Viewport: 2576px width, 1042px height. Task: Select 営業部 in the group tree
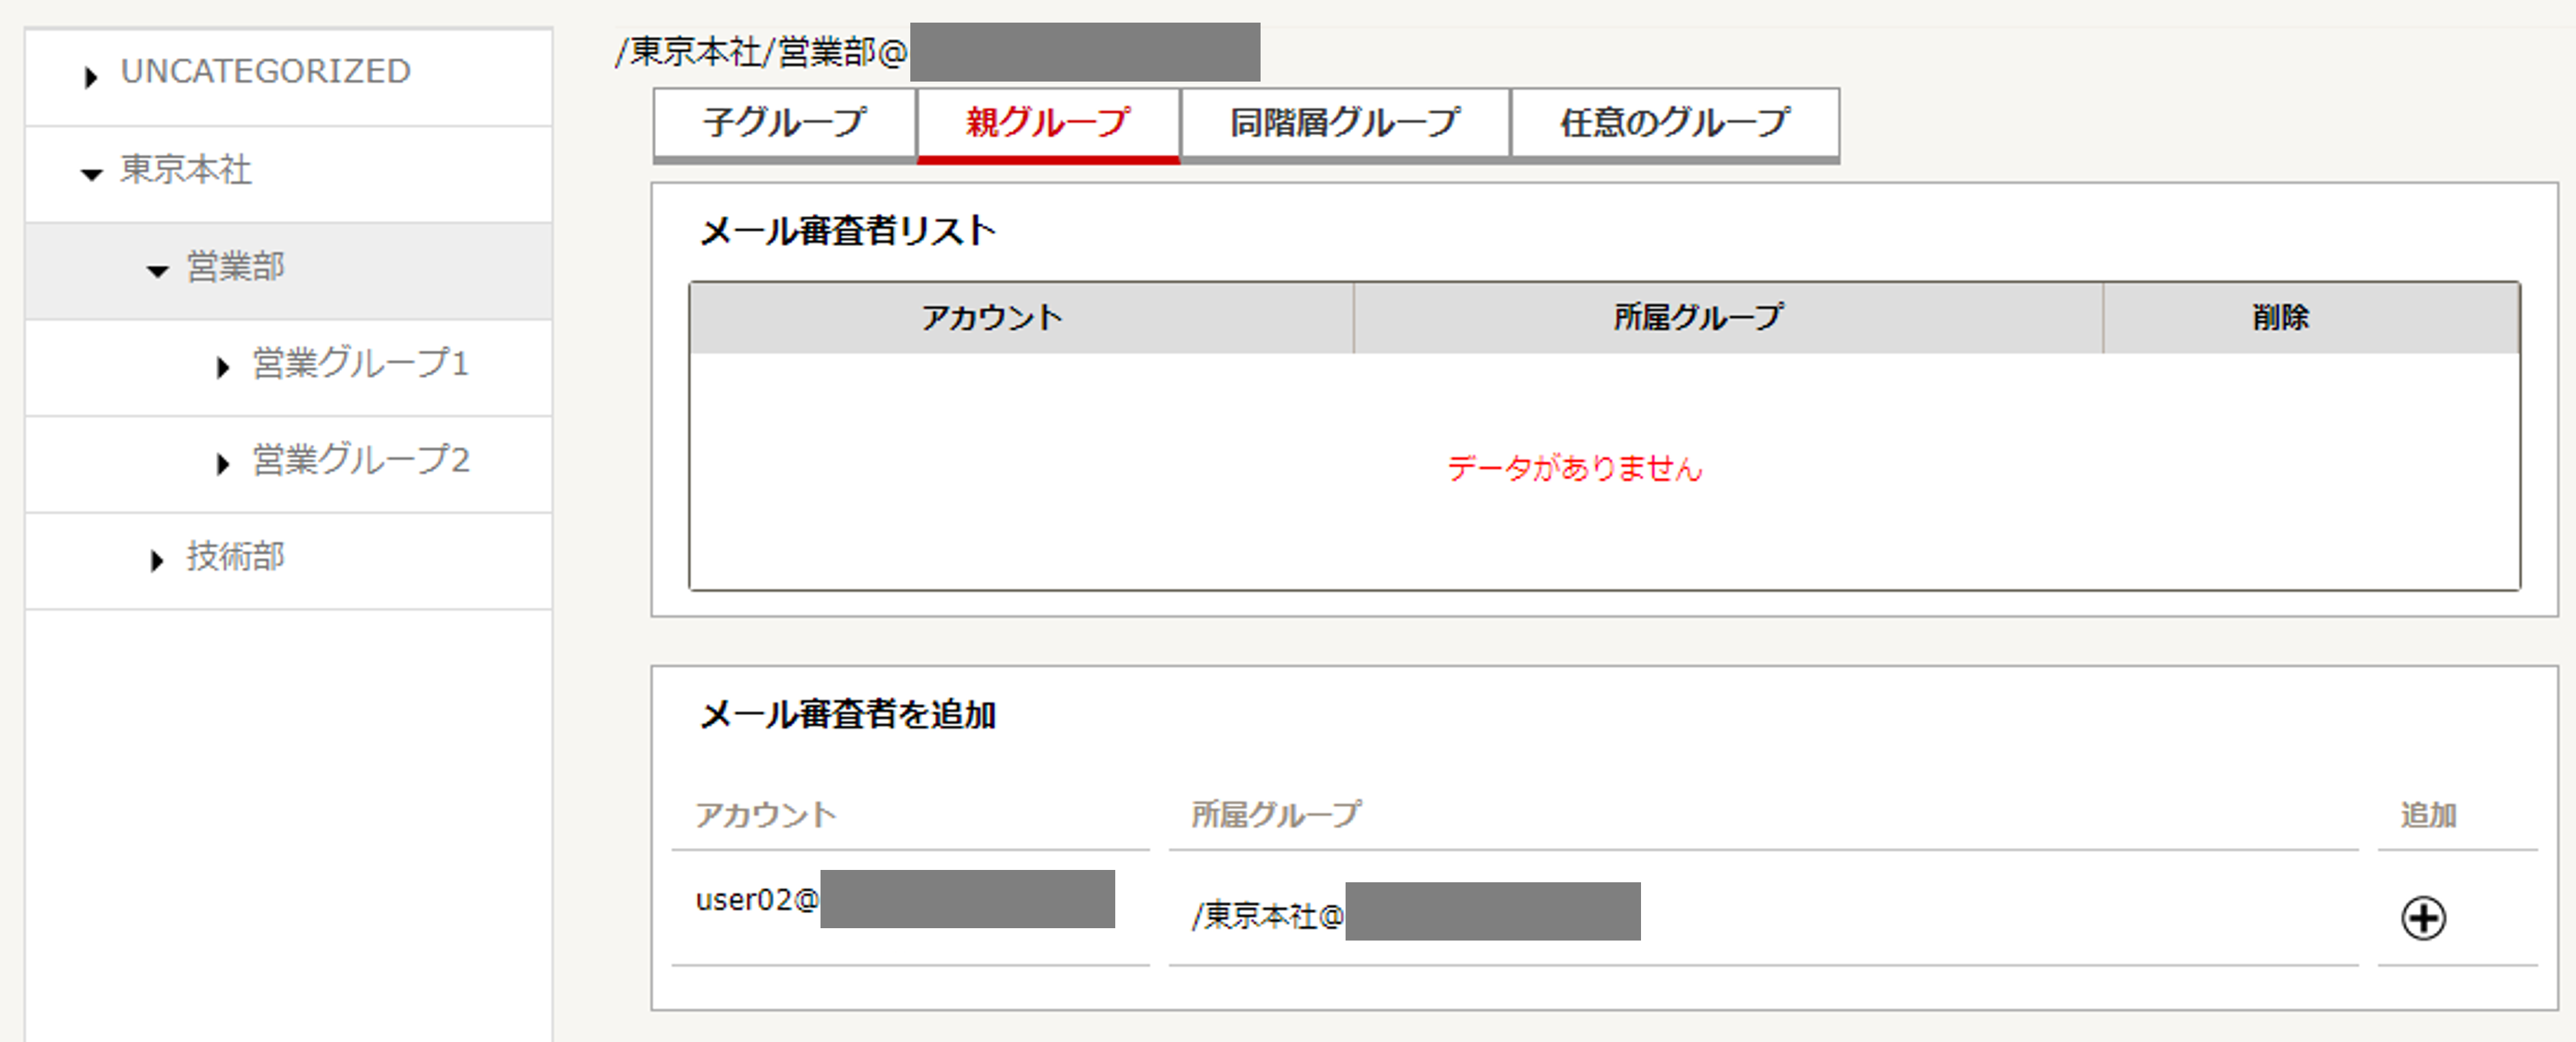236,266
